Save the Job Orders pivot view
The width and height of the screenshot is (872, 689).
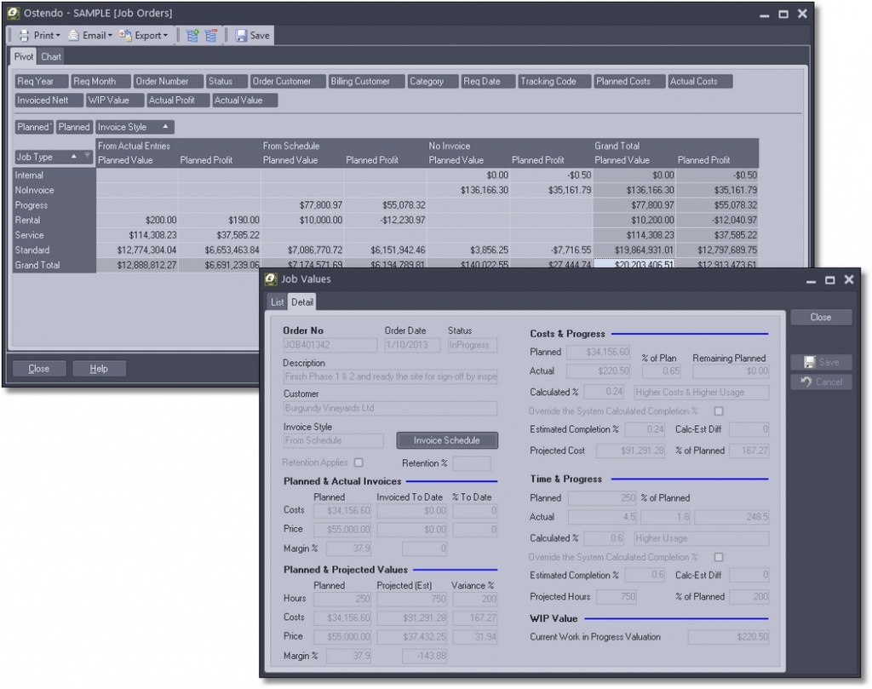coord(252,35)
